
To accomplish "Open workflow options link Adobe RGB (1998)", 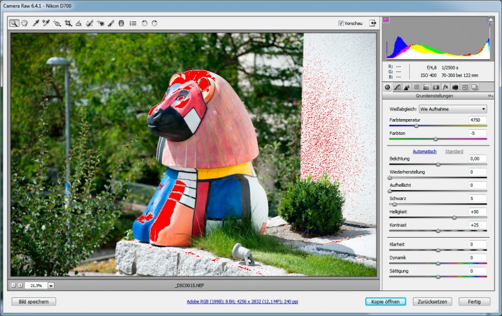I will tap(242, 302).
